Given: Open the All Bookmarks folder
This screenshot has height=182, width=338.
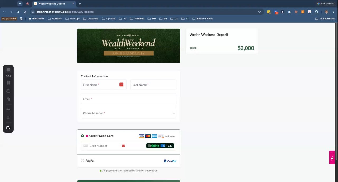Looking at the screenshot, I should [325, 19].
